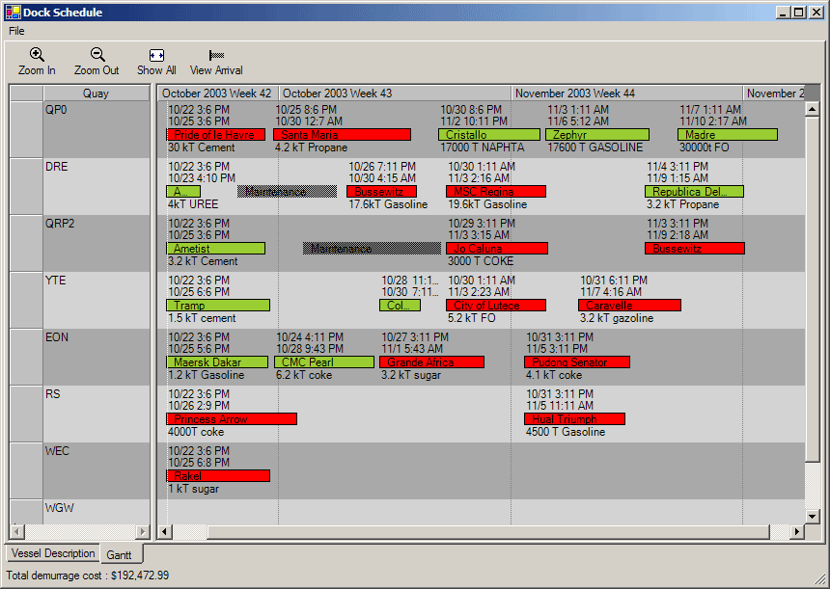Click the Quay column header

(x=97, y=94)
